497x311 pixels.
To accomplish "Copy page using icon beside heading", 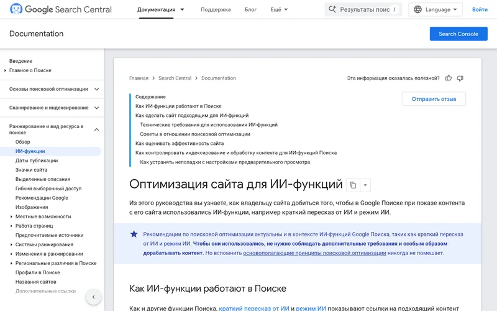I will [x=353, y=185].
